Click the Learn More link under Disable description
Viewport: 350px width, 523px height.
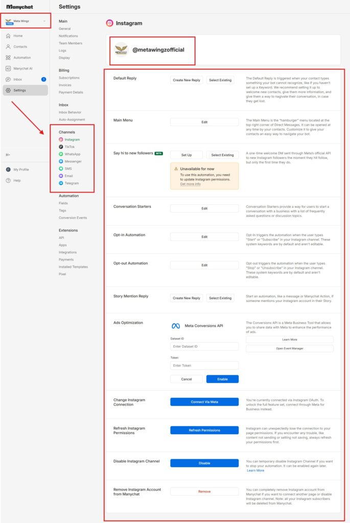[x=255, y=470]
